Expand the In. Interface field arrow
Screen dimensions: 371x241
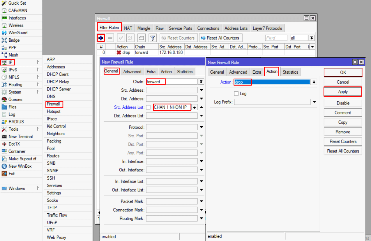click(201, 162)
